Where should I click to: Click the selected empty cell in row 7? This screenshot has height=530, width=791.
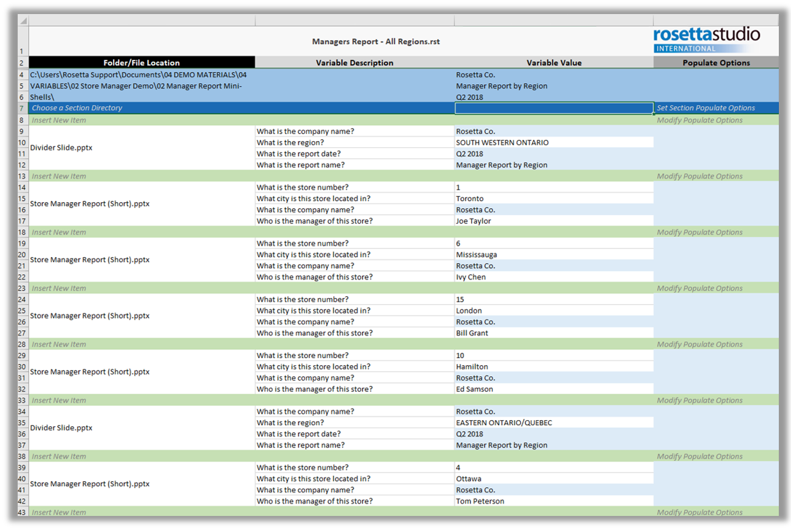554,108
